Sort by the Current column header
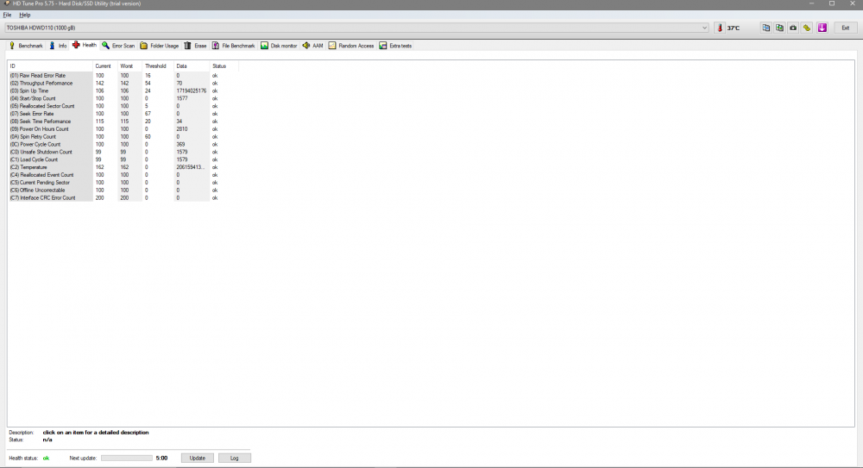This screenshot has height=468, width=863. [x=105, y=66]
